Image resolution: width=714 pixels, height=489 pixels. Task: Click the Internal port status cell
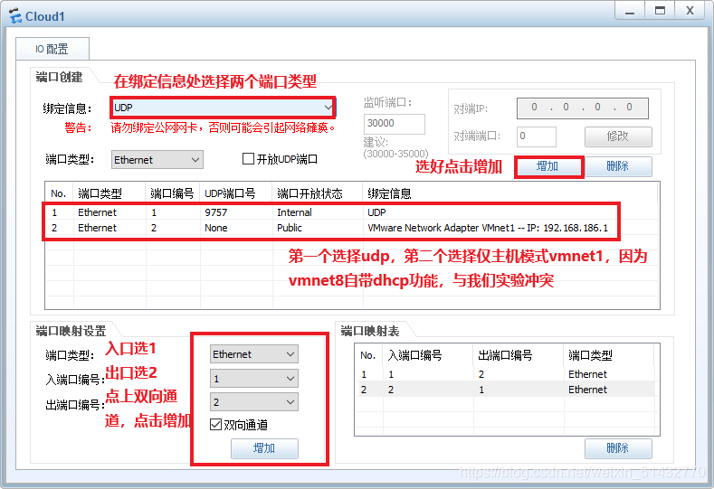tap(294, 212)
